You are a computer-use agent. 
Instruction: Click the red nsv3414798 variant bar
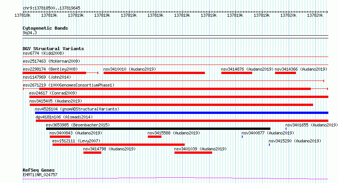(92, 153)
